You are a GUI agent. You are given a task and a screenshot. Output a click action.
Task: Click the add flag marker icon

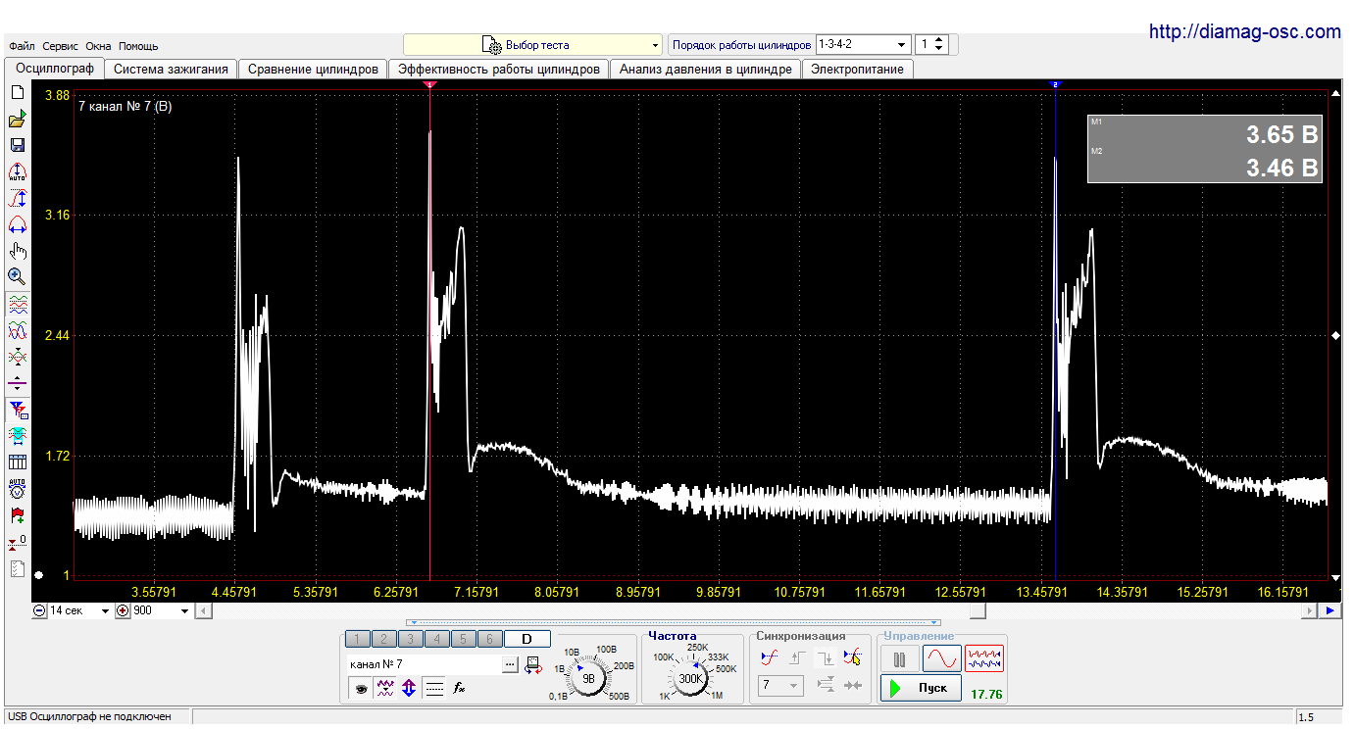click(17, 514)
